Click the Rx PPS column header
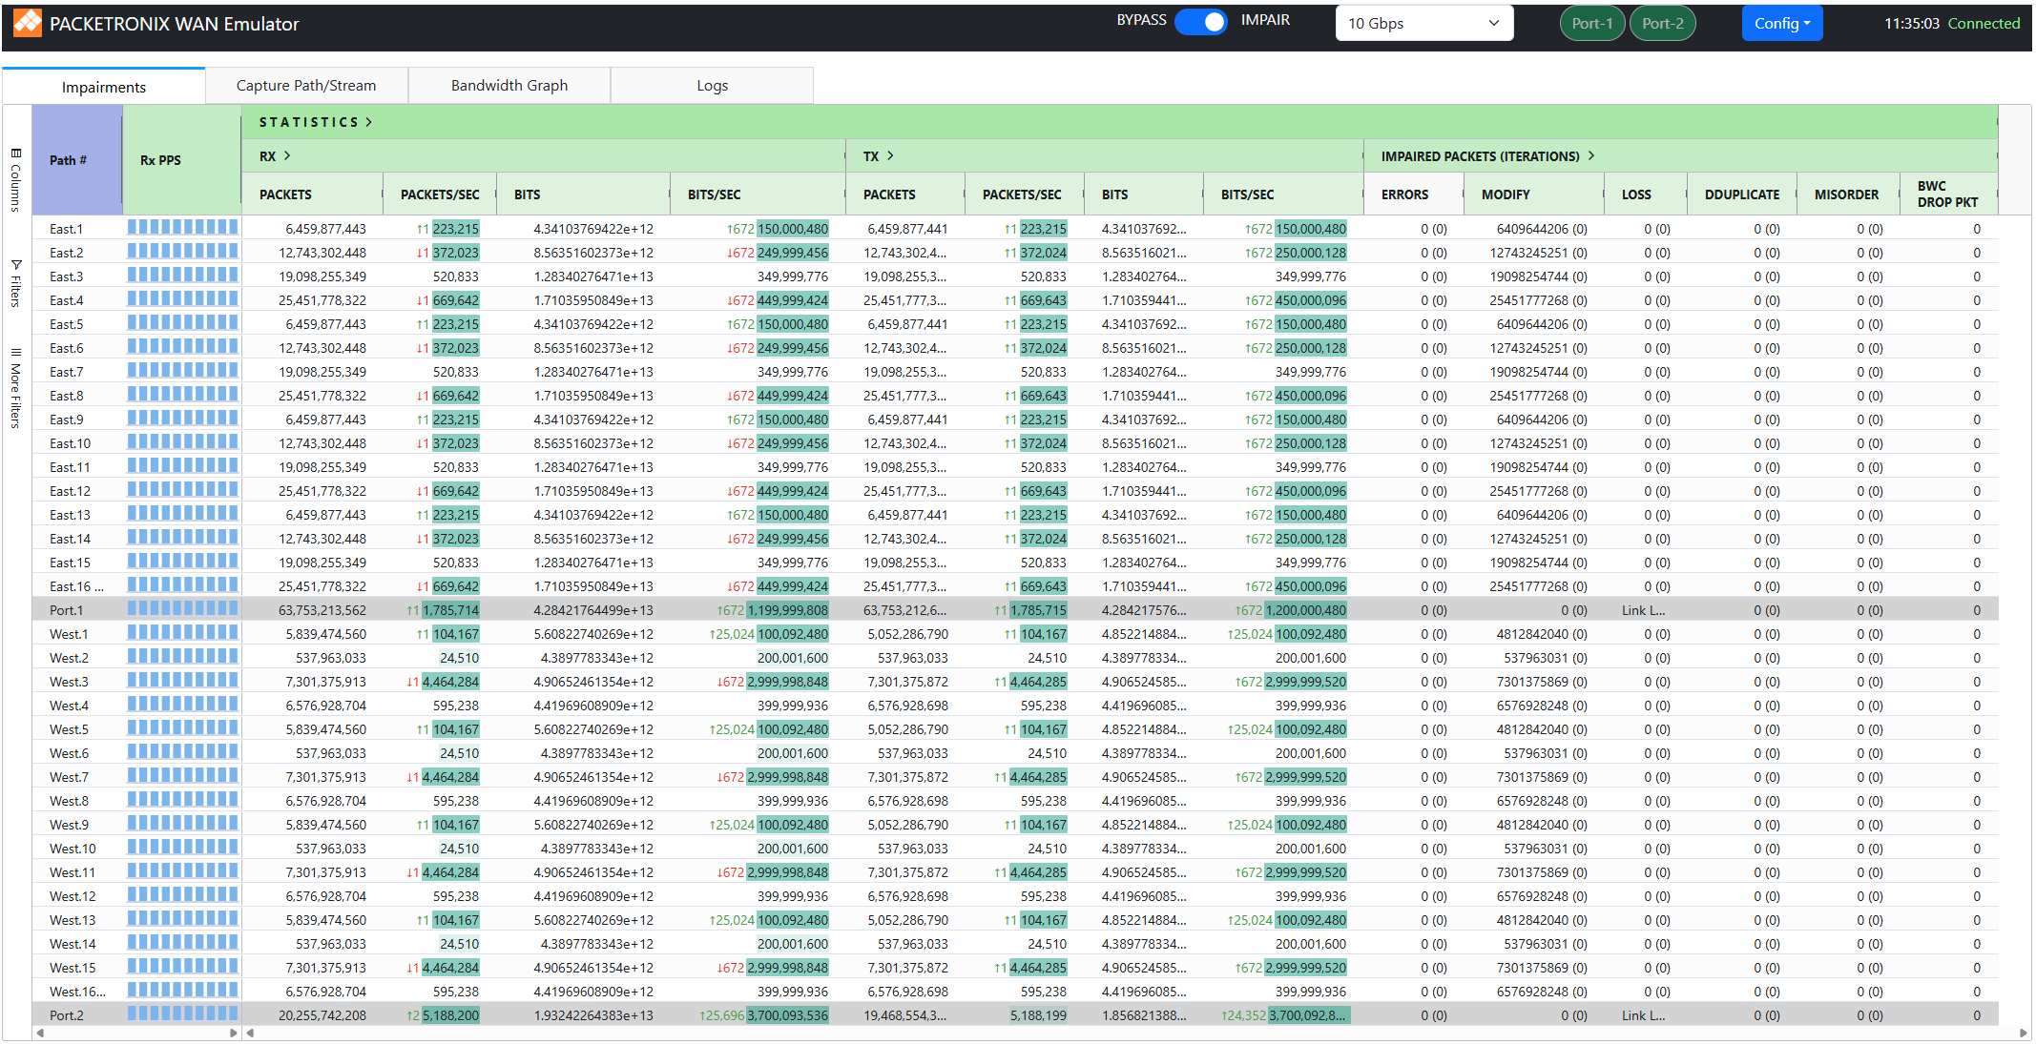 (182, 160)
